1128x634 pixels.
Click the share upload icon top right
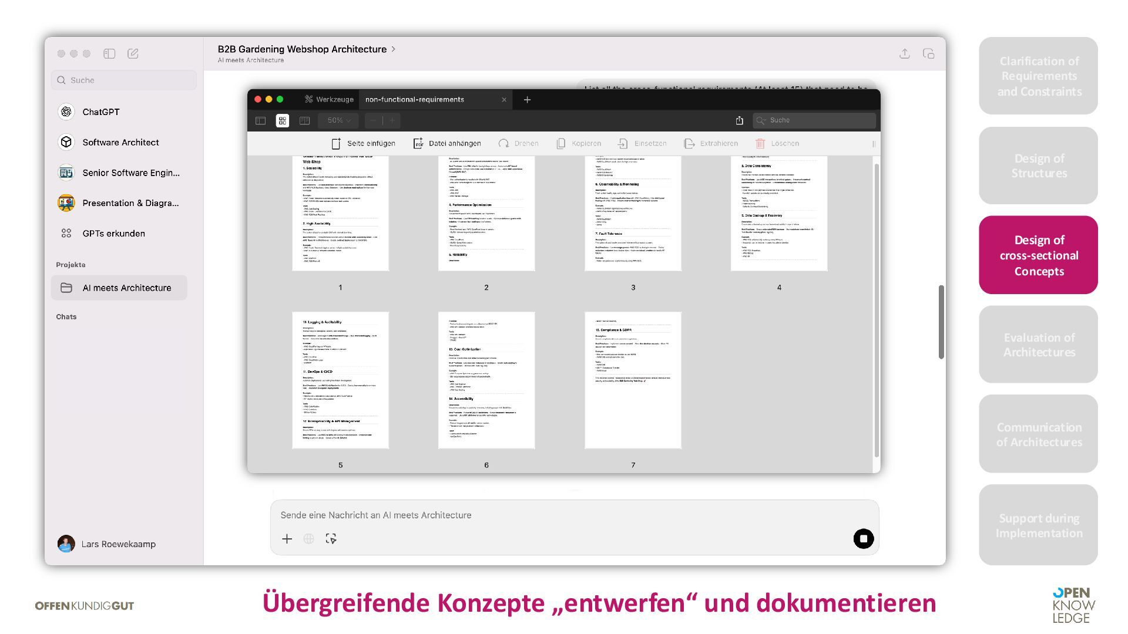[x=904, y=53]
